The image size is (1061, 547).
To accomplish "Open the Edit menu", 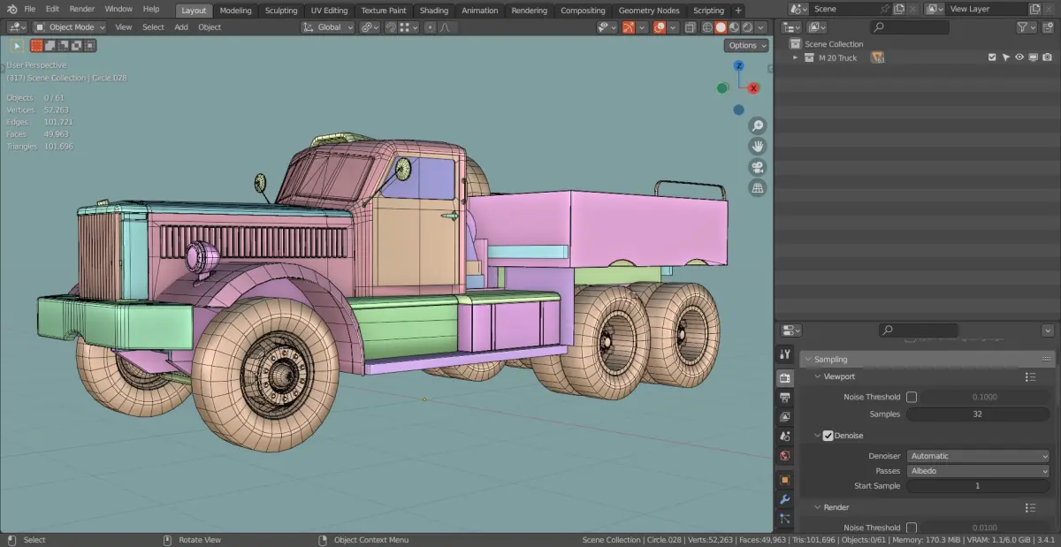I will [x=52, y=9].
